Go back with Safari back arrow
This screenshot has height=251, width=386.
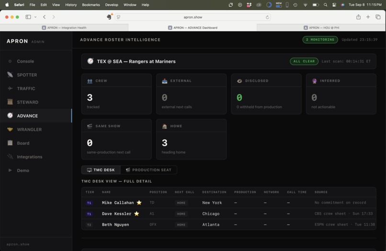pyautogui.click(x=45, y=17)
